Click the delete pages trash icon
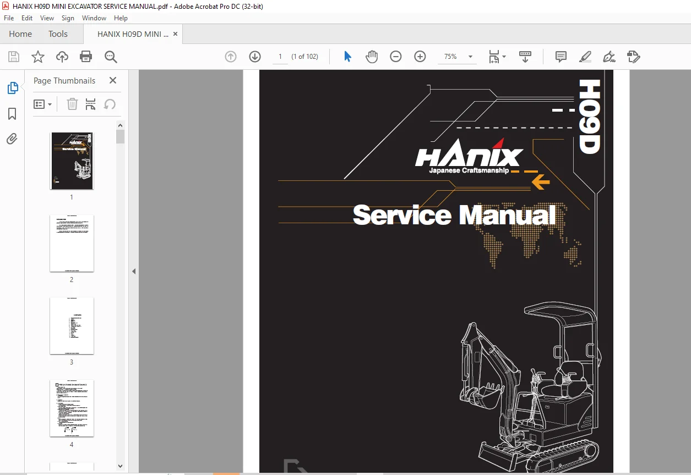 pyautogui.click(x=72, y=104)
